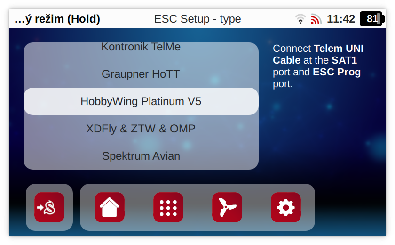Click the 11:42 clock display
This screenshot has height=245, width=395.
click(x=341, y=19)
